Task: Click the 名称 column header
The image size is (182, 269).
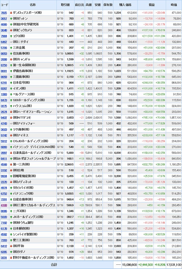Action: pos(33,5)
